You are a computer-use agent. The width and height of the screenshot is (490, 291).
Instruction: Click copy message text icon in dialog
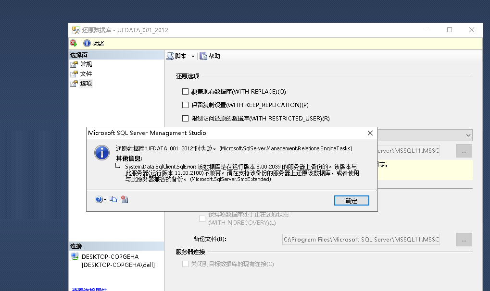click(x=113, y=199)
